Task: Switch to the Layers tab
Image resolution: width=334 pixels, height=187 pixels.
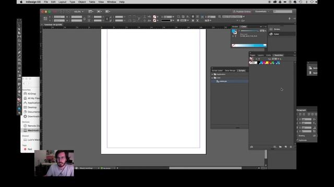Action: (x=260, y=55)
